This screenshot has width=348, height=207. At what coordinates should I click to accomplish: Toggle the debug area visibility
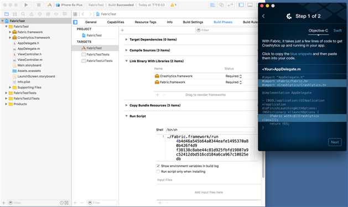tap(250, 4)
